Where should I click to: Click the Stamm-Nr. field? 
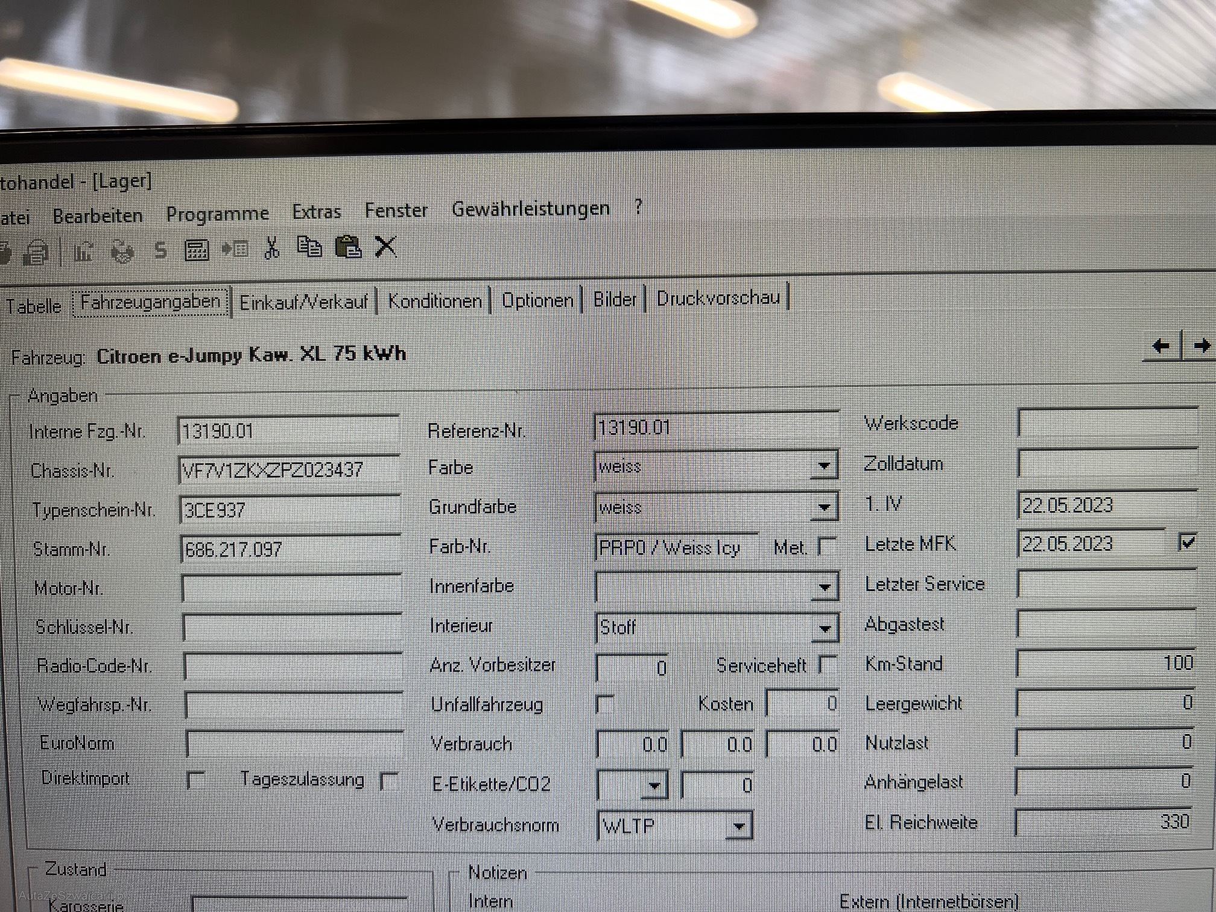(291, 549)
